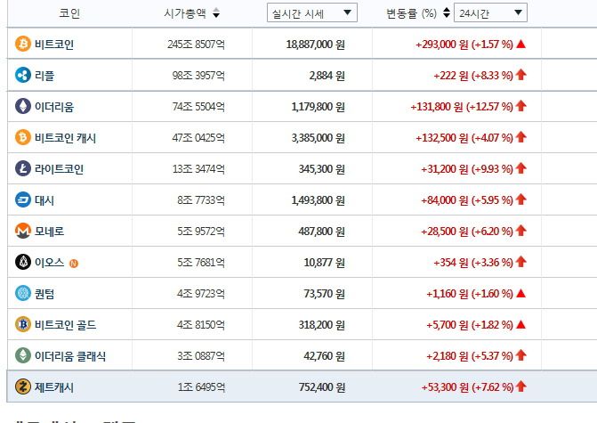Image resolution: width=597 pixels, height=423 pixels.
Task: Open the 24시간 period dropdown
Action: [x=490, y=13]
